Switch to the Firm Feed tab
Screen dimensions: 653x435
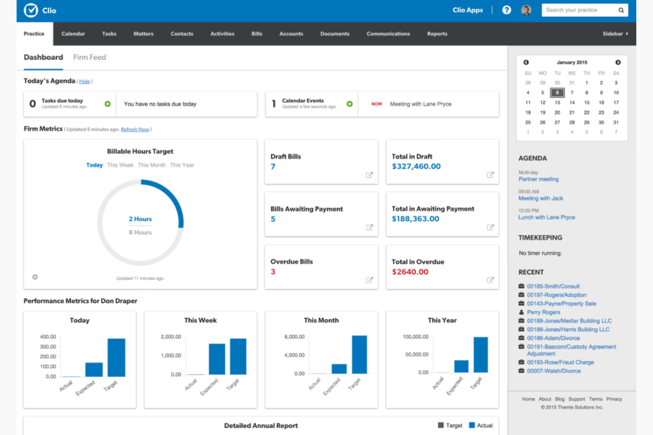point(90,57)
